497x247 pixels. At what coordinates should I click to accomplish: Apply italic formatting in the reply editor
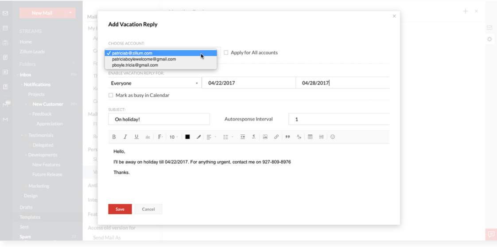pyautogui.click(x=125, y=137)
